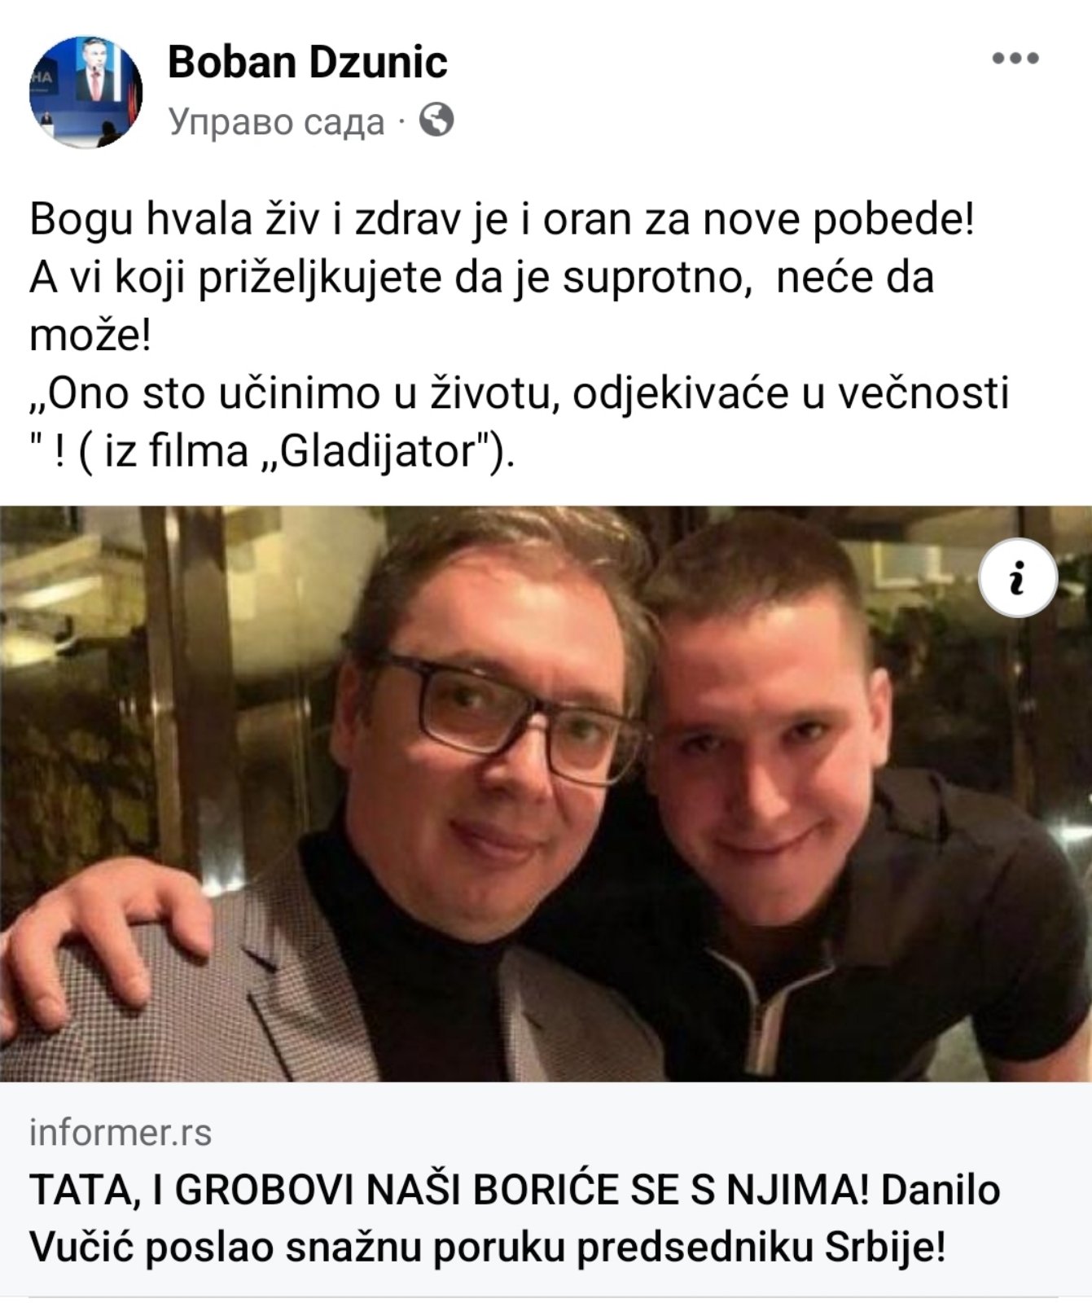Open the Boban Dzunic profile name
Screen dimensions: 1092x1303
[x=307, y=63]
